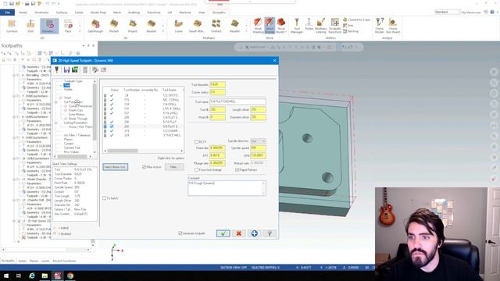
Task: Click the Swarf Milling multiaxis icon
Action: coord(197,26)
